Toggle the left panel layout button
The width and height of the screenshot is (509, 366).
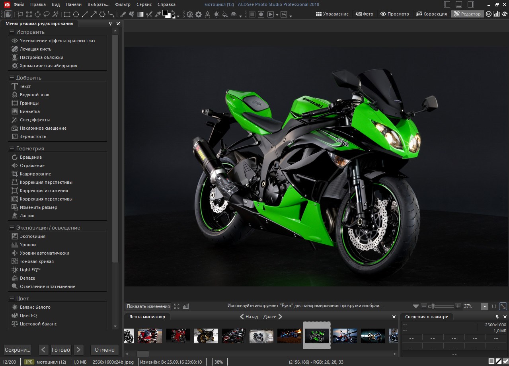pos(447,4)
